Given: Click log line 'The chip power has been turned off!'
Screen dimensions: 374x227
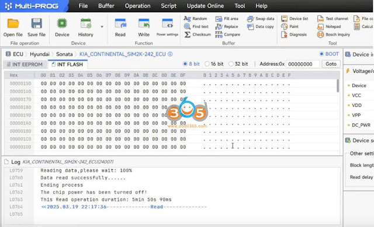Looking at the screenshot, I should (x=93, y=192).
